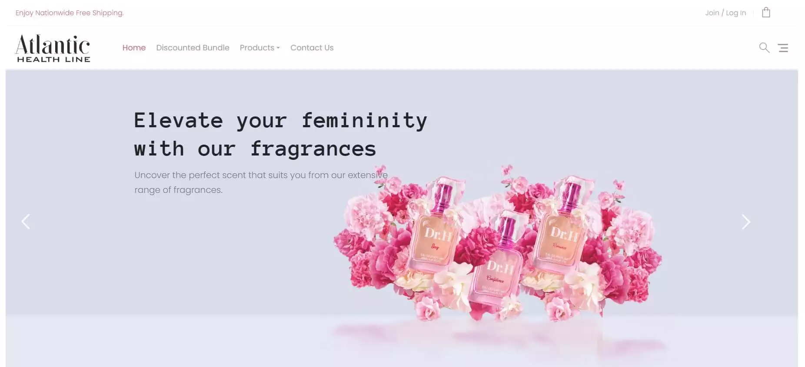The height and width of the screenshot is (367, 805).
Task: Click the Atlantic Health Line logo
Action: pos(53,48)
